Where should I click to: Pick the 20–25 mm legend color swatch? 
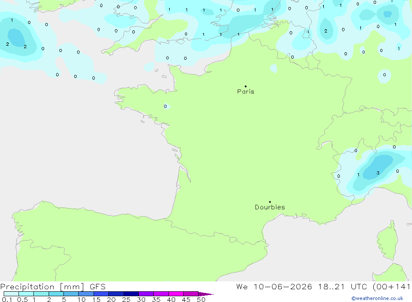(x=116, y=294)
